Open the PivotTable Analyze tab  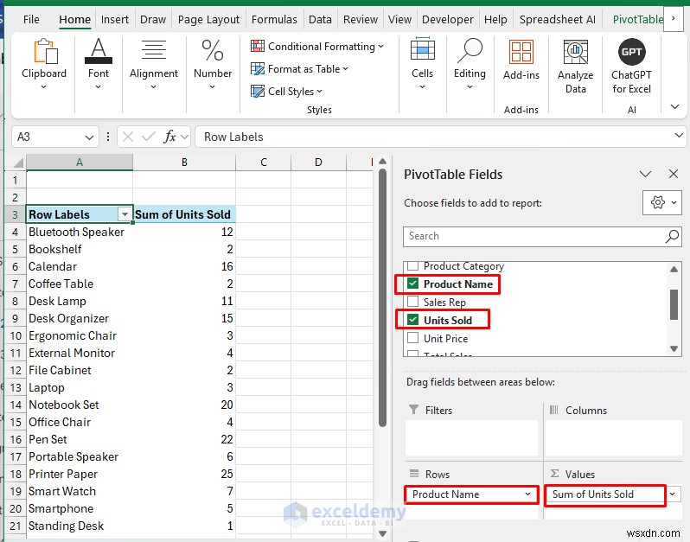coord(637,19)
